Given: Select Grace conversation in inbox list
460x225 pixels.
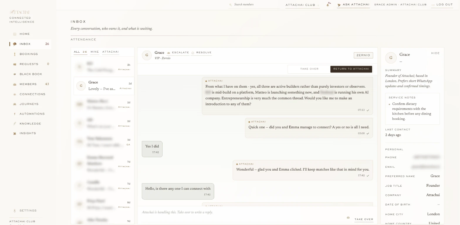Looking at the screenshot, I should coord(104,86).
